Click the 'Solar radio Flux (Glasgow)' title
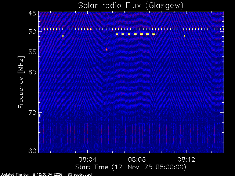Viewport: 235px width, 176px height. [x=131, y=6]
